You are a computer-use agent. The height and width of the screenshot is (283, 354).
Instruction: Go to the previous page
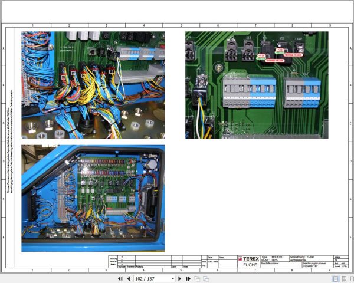(129, 279)
